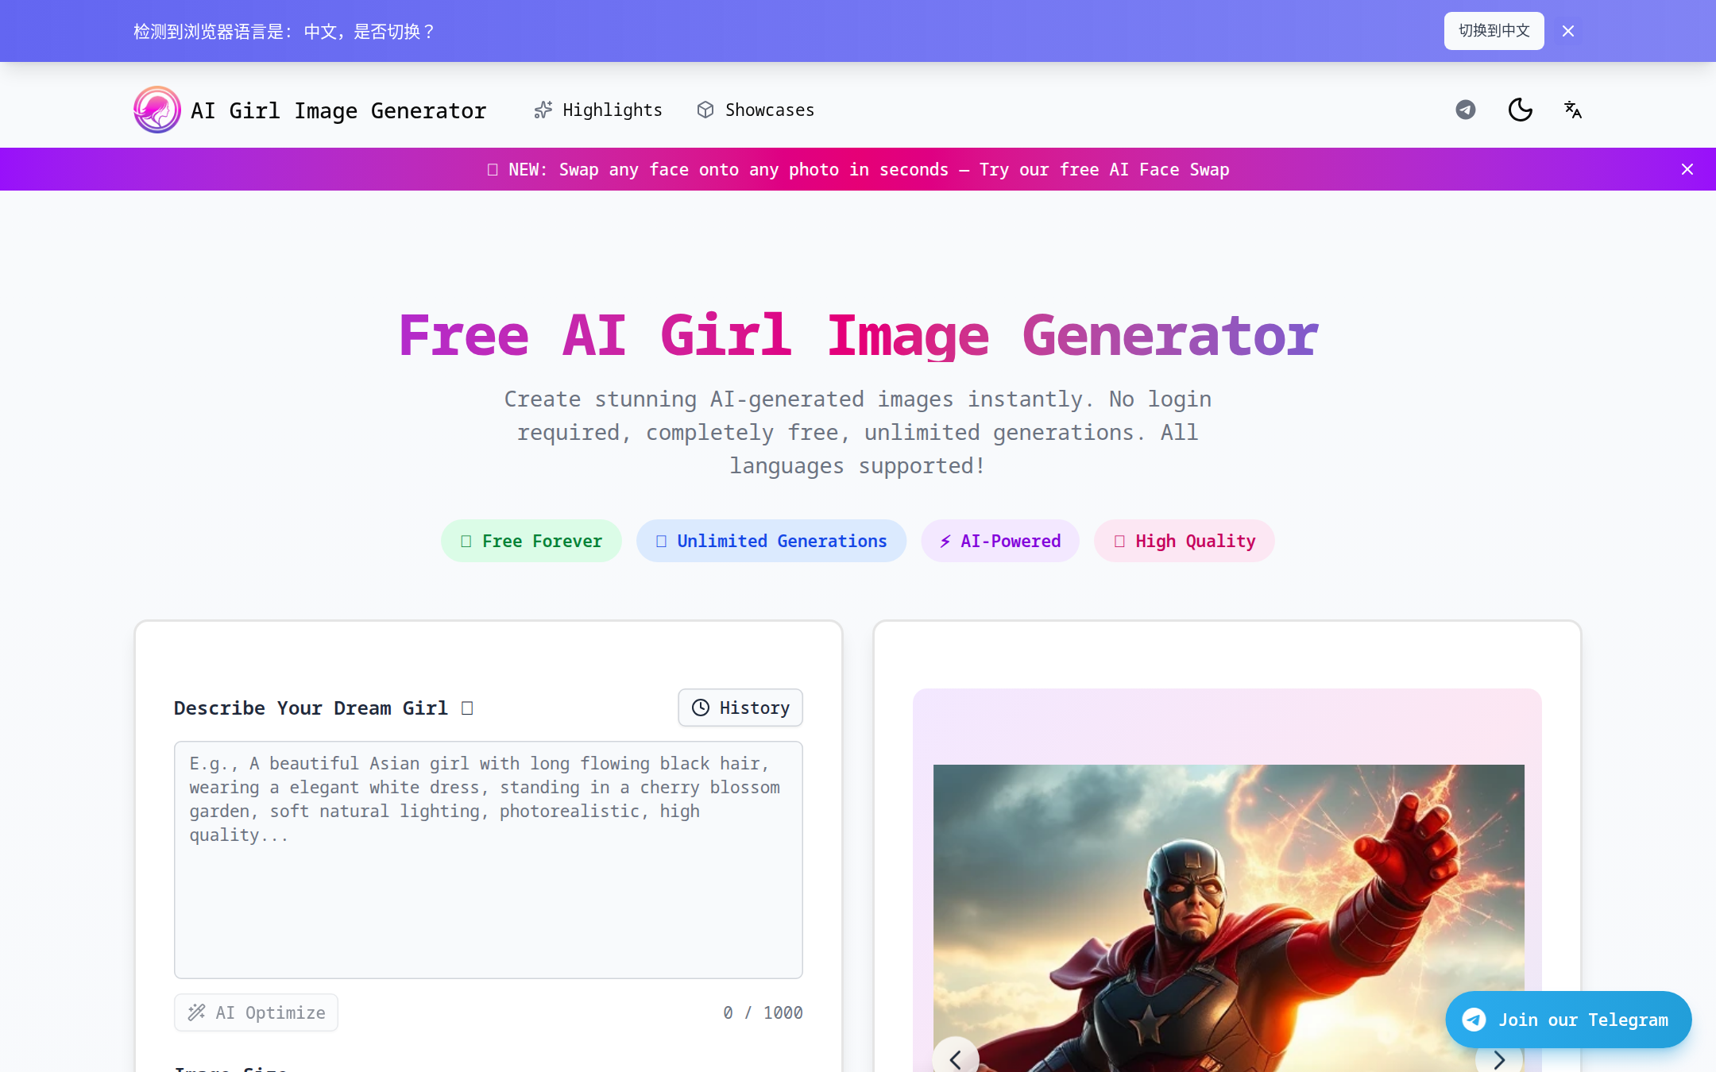The height and width of the screenshot is (1072, 1716).
Task: Click the magic wand icon in AI Optimize
Action: point(196,1012)
